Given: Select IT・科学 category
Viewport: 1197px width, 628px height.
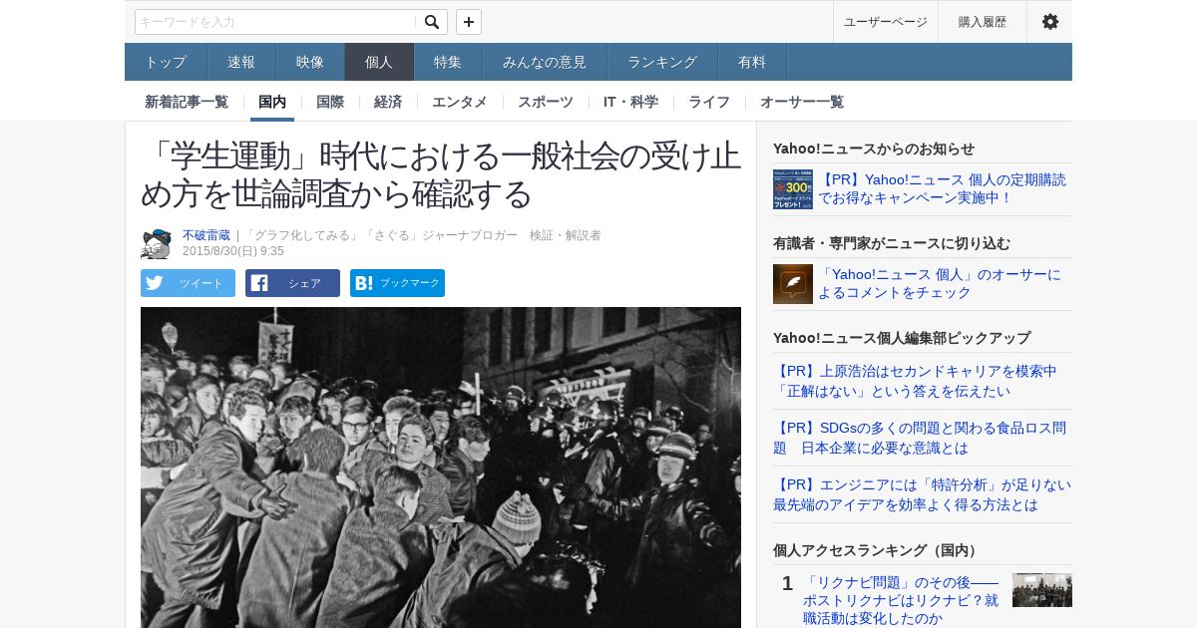Looking at the screenshot, I should click(630, 102).
